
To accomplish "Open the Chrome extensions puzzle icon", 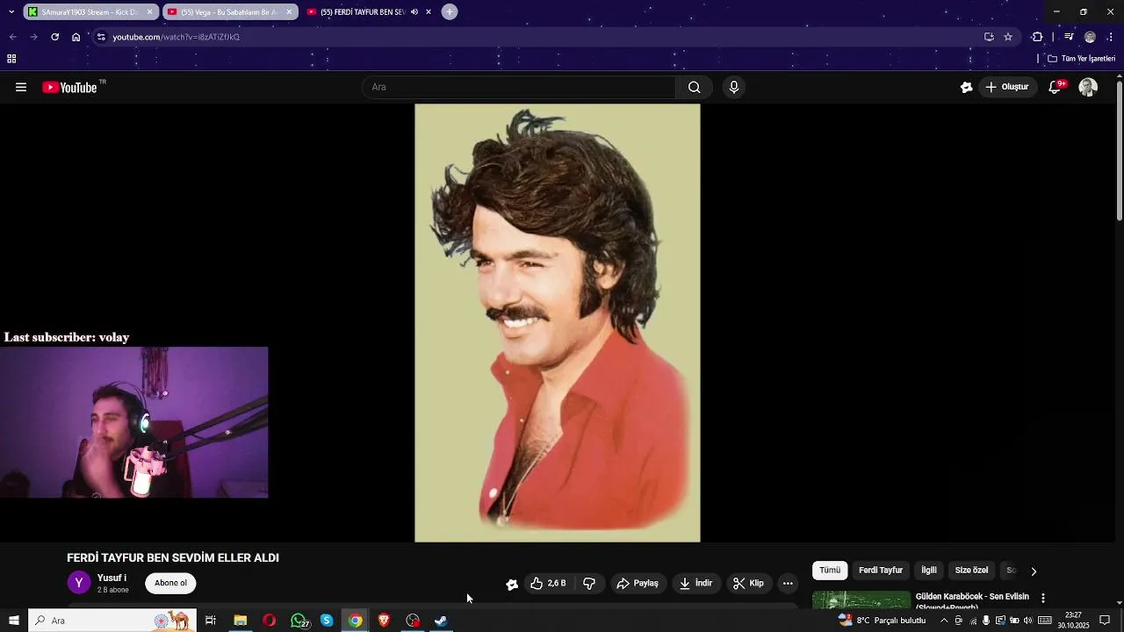I will [x=1037, y=37].
